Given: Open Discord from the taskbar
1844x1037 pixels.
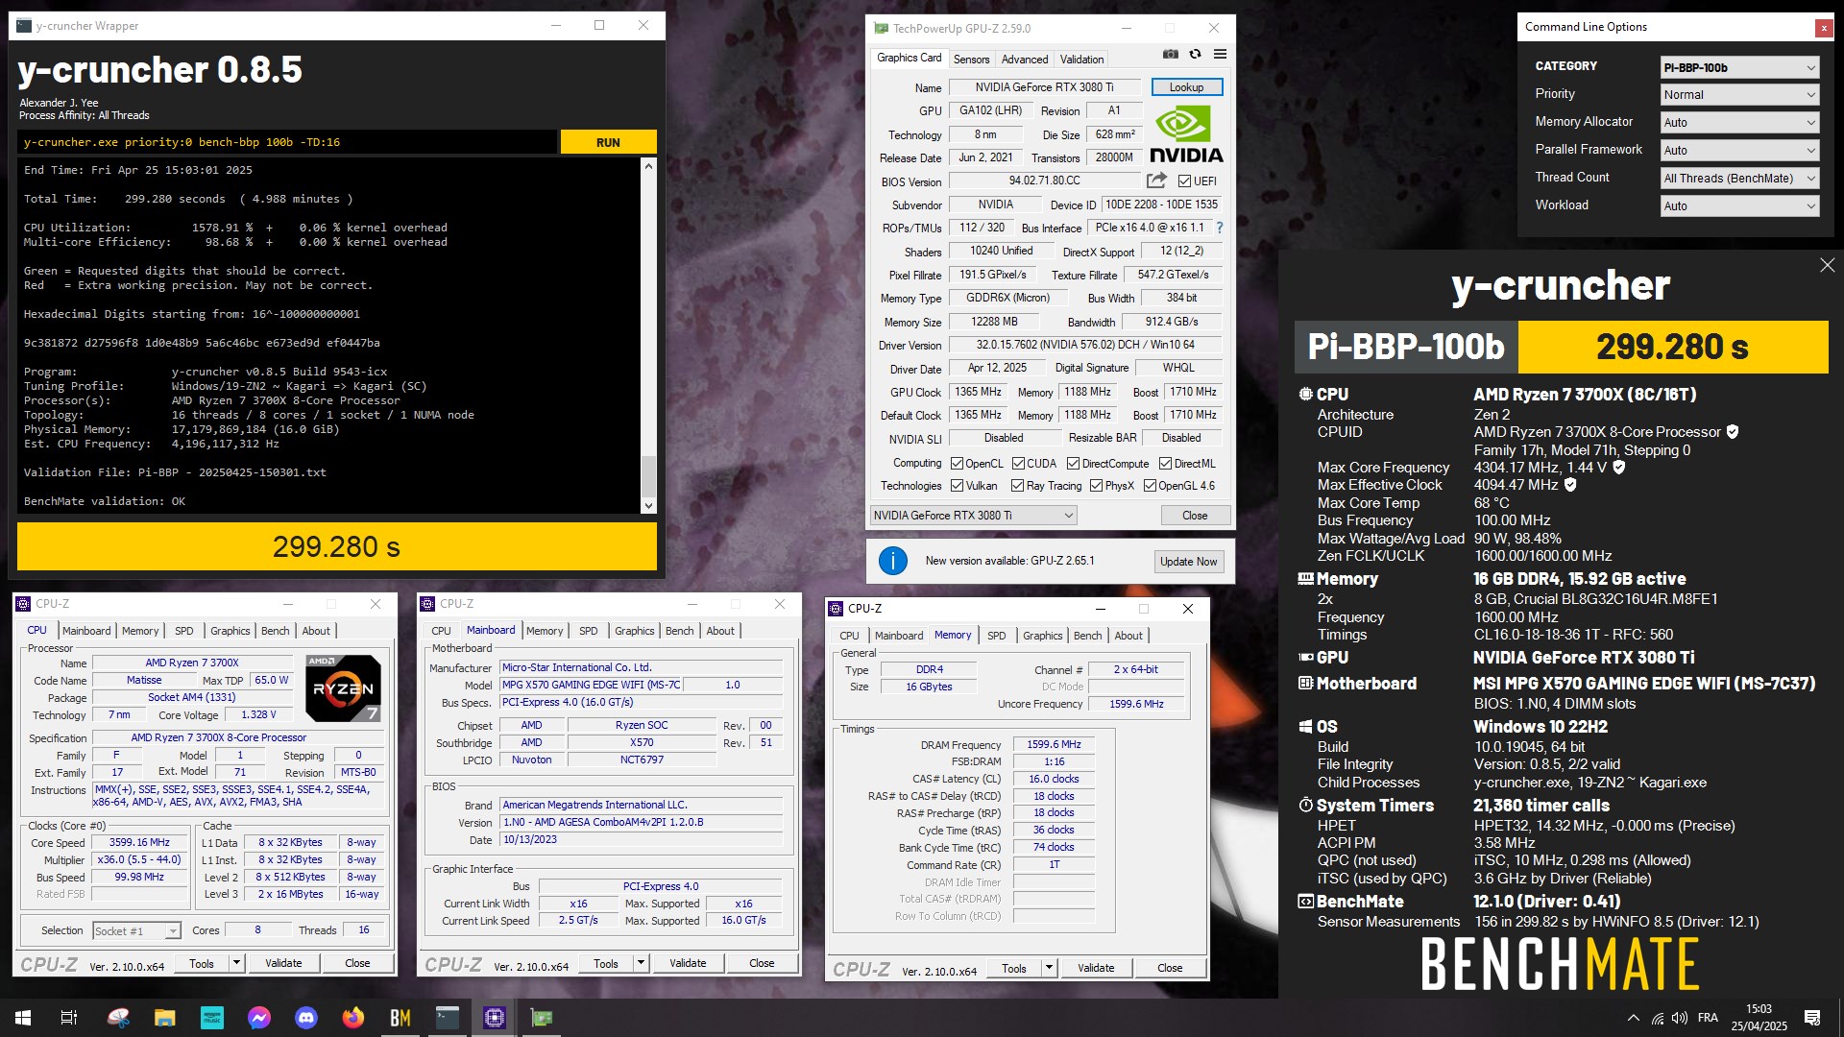Looking at the screenshot, I should click(x=306, y=1018).
